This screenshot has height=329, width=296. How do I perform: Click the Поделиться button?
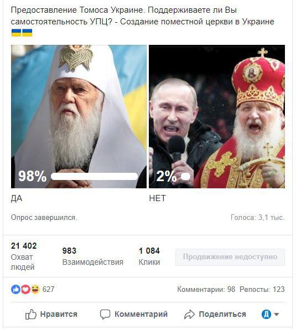click(x=215, y=314)
